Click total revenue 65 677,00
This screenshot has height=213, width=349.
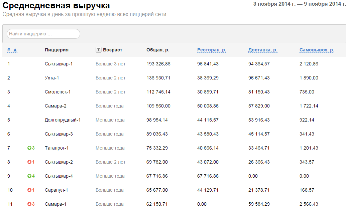click(x=157, y=190)
